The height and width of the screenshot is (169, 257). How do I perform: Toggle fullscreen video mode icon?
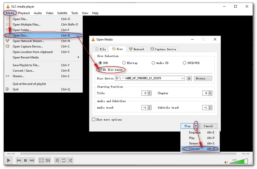41,160
